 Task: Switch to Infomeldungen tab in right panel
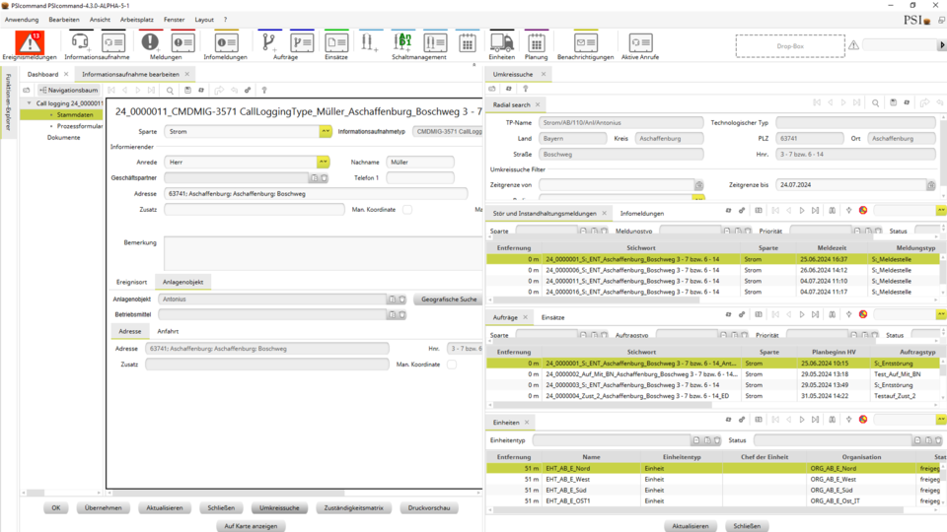[x=642, y=214]
